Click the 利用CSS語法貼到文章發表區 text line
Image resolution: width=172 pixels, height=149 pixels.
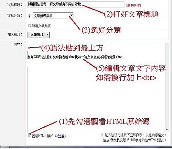(x=75, y=57)
